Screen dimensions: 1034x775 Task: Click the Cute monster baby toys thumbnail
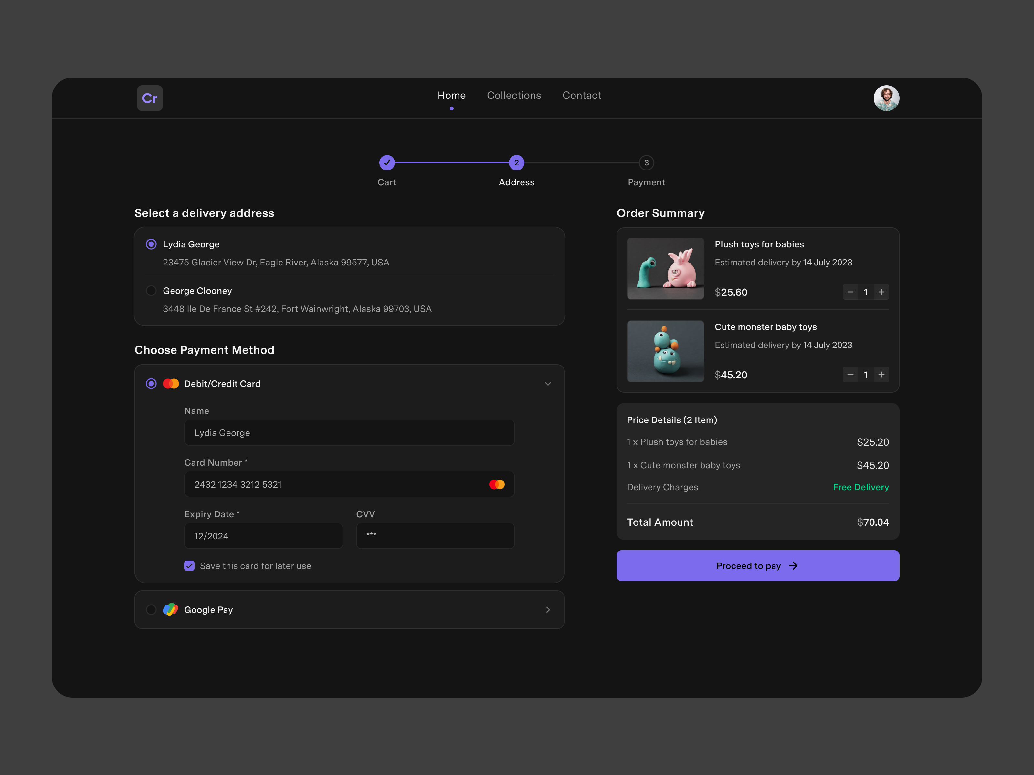[665, 351]
